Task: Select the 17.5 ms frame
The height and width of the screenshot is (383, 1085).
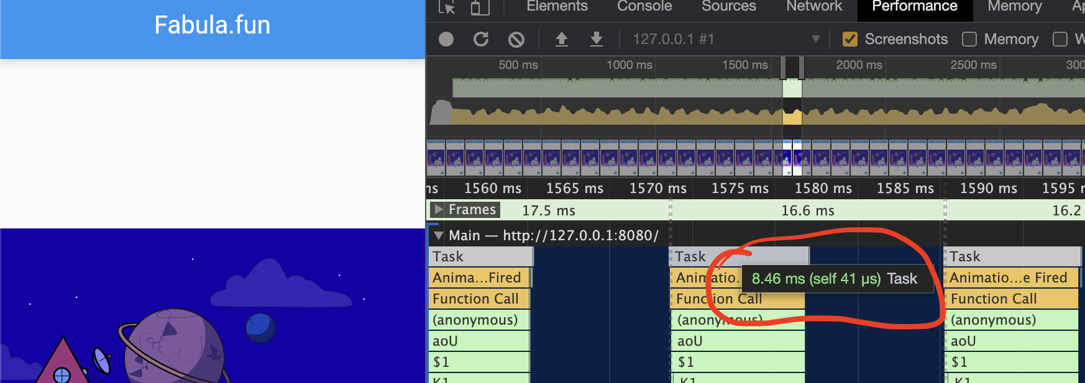Action: [x=549, y=210]
